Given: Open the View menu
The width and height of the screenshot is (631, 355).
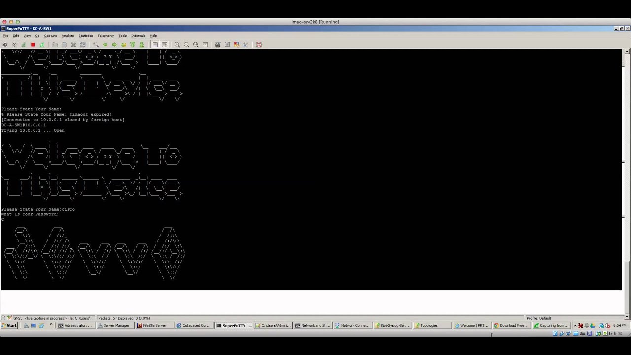Looking at the screenshot, I should coord(27,35).
